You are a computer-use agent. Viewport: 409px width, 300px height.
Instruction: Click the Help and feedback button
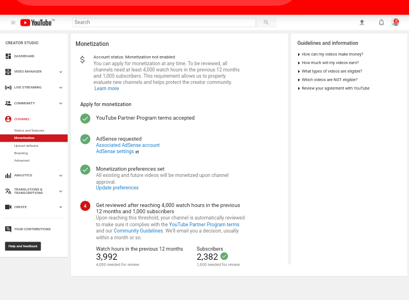click(23, 246)
